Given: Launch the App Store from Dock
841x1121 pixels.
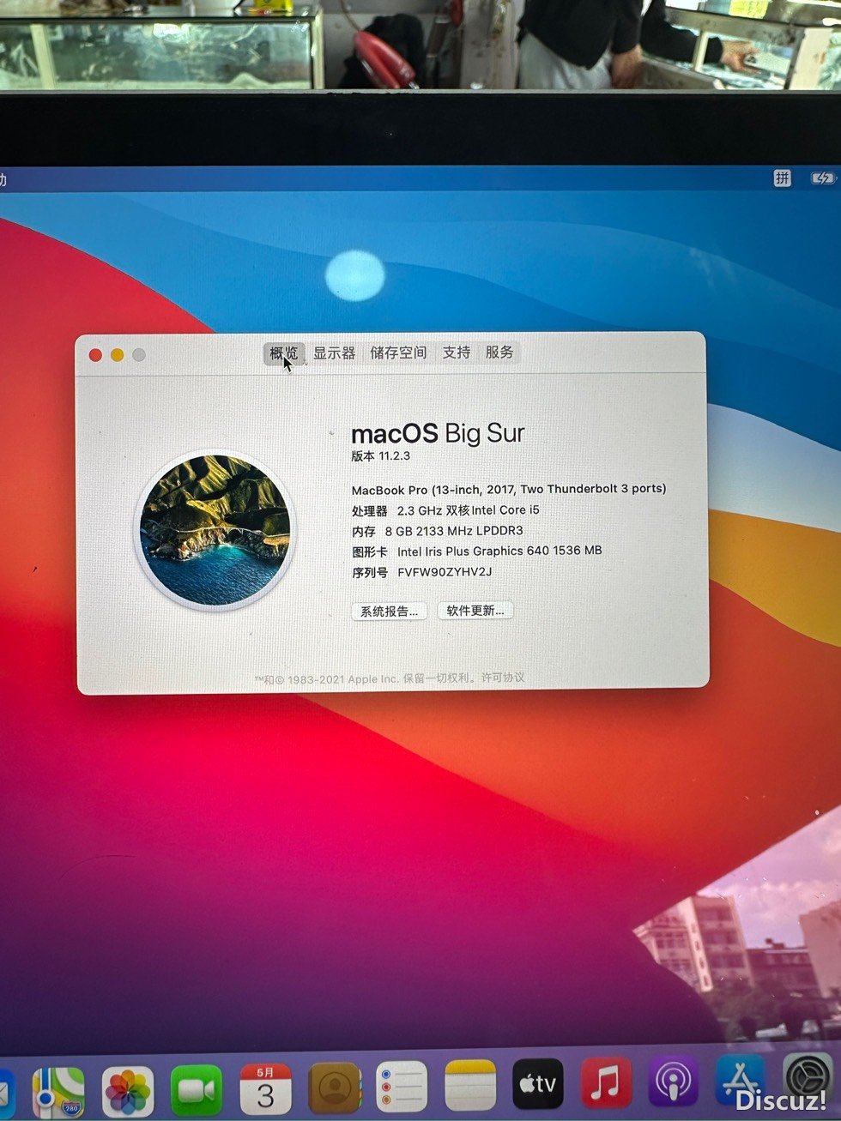Looking at the screenshot, I should point(741,1080).
